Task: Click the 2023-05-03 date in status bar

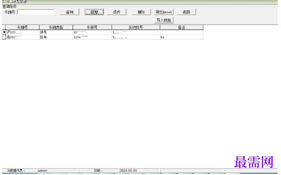Action: [x=139, y=170]
